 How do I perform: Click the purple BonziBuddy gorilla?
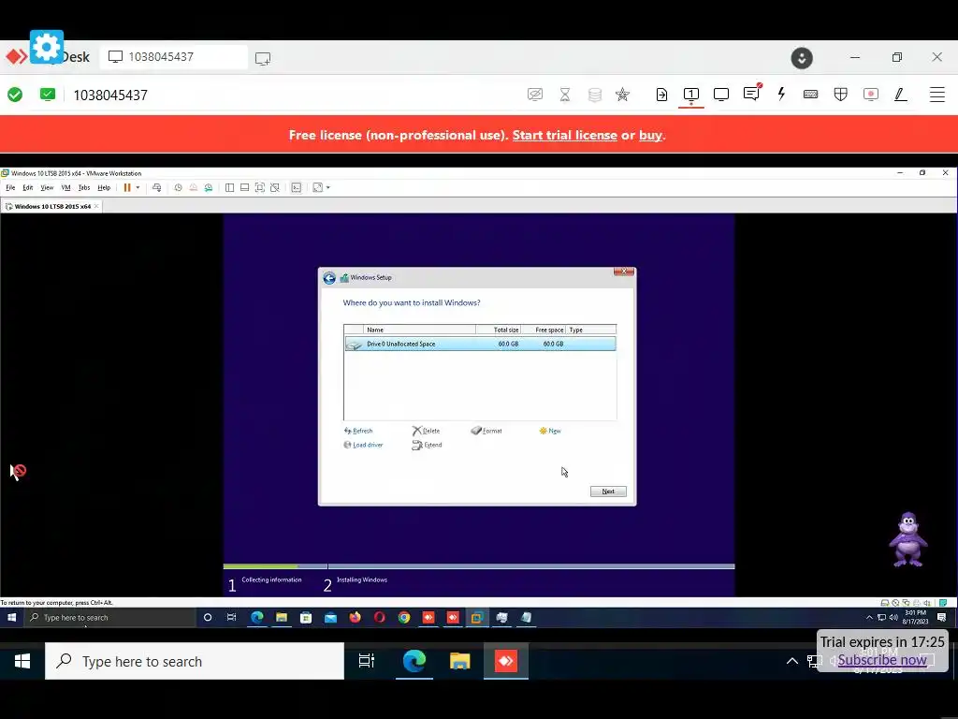tap(907, 540)
